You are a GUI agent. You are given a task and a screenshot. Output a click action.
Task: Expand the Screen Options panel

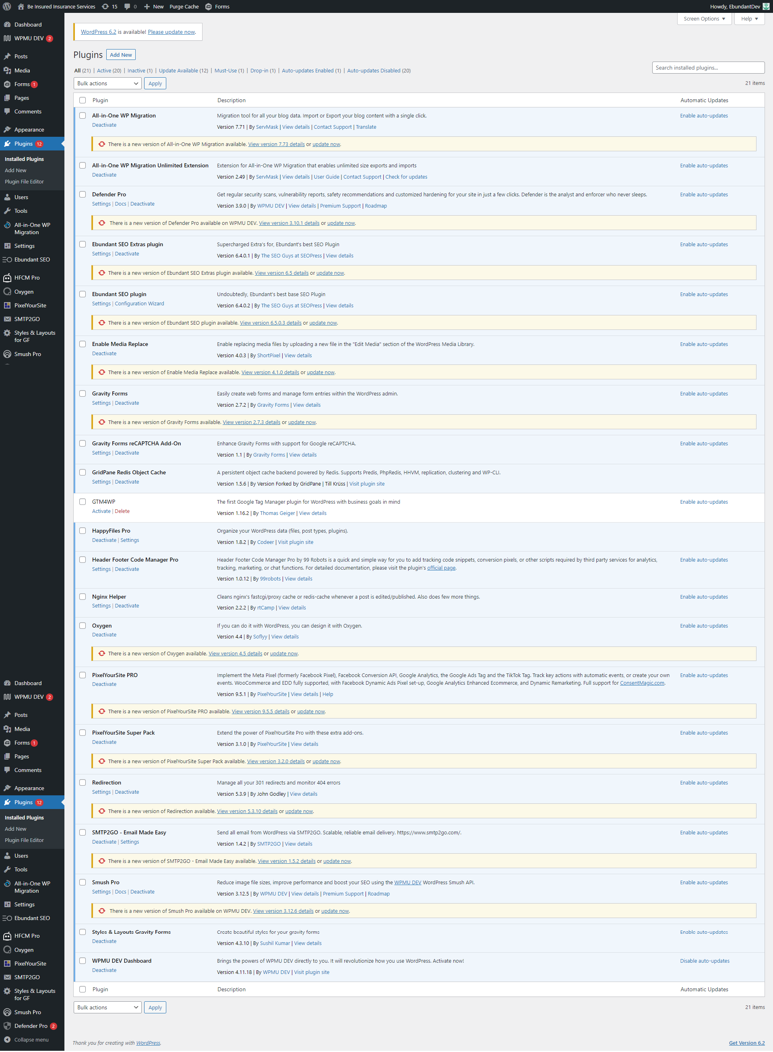pyautogui.click(x=704, y=19)
